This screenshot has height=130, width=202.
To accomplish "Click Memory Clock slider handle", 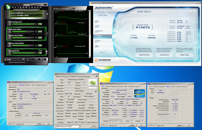I will (28, 45).
